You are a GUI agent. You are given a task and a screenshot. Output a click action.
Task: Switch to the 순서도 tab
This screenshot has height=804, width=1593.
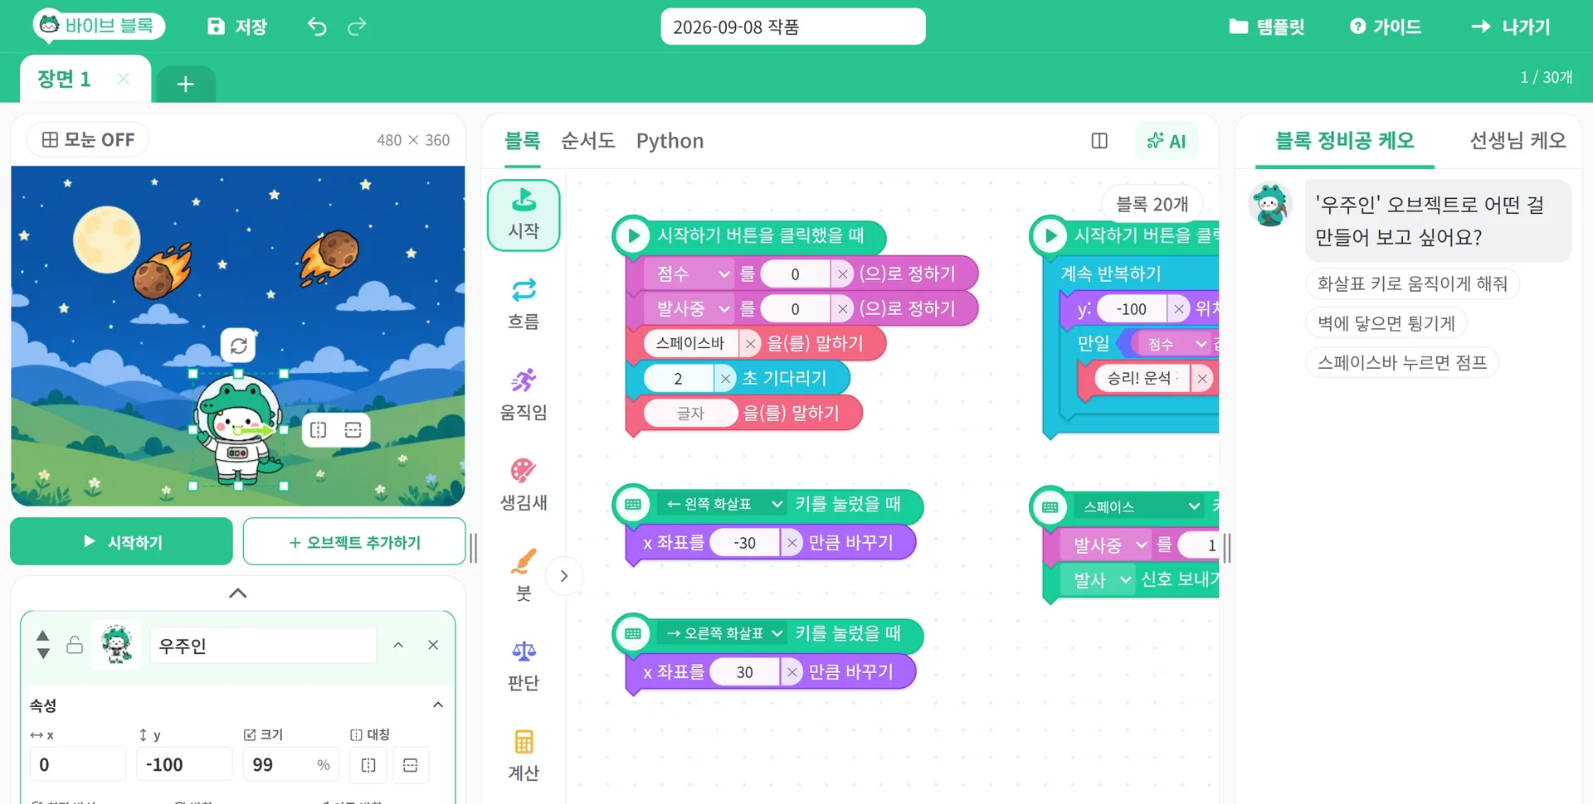tap(587, 141)
